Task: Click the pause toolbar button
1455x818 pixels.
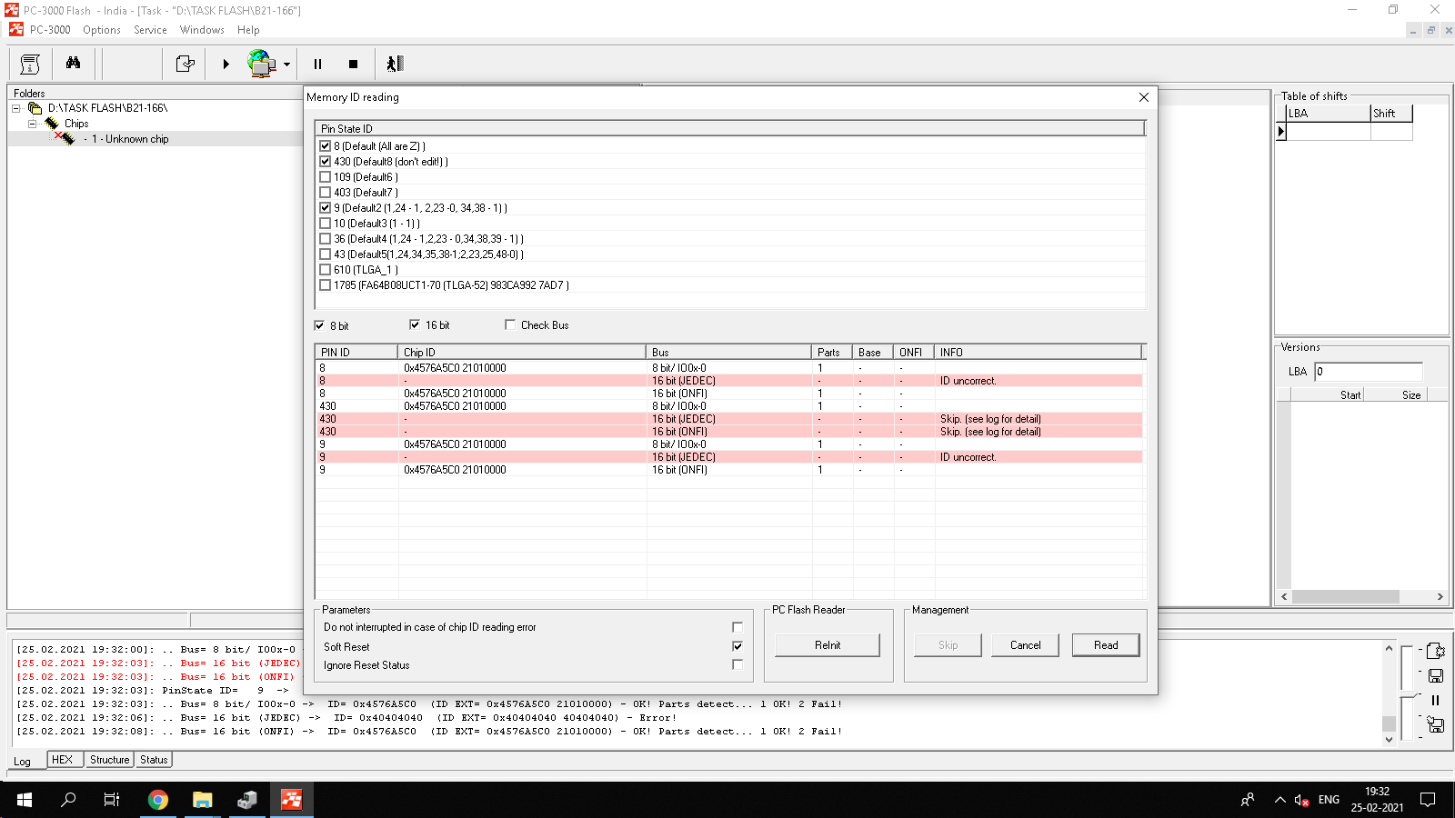Action: point(317,64)
